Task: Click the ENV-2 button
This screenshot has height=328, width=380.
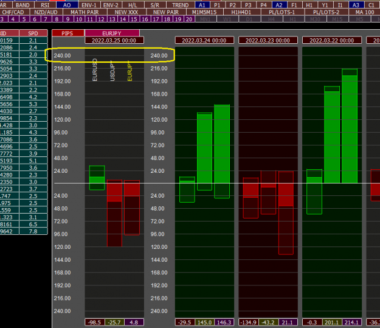Action: click(111, 5)
